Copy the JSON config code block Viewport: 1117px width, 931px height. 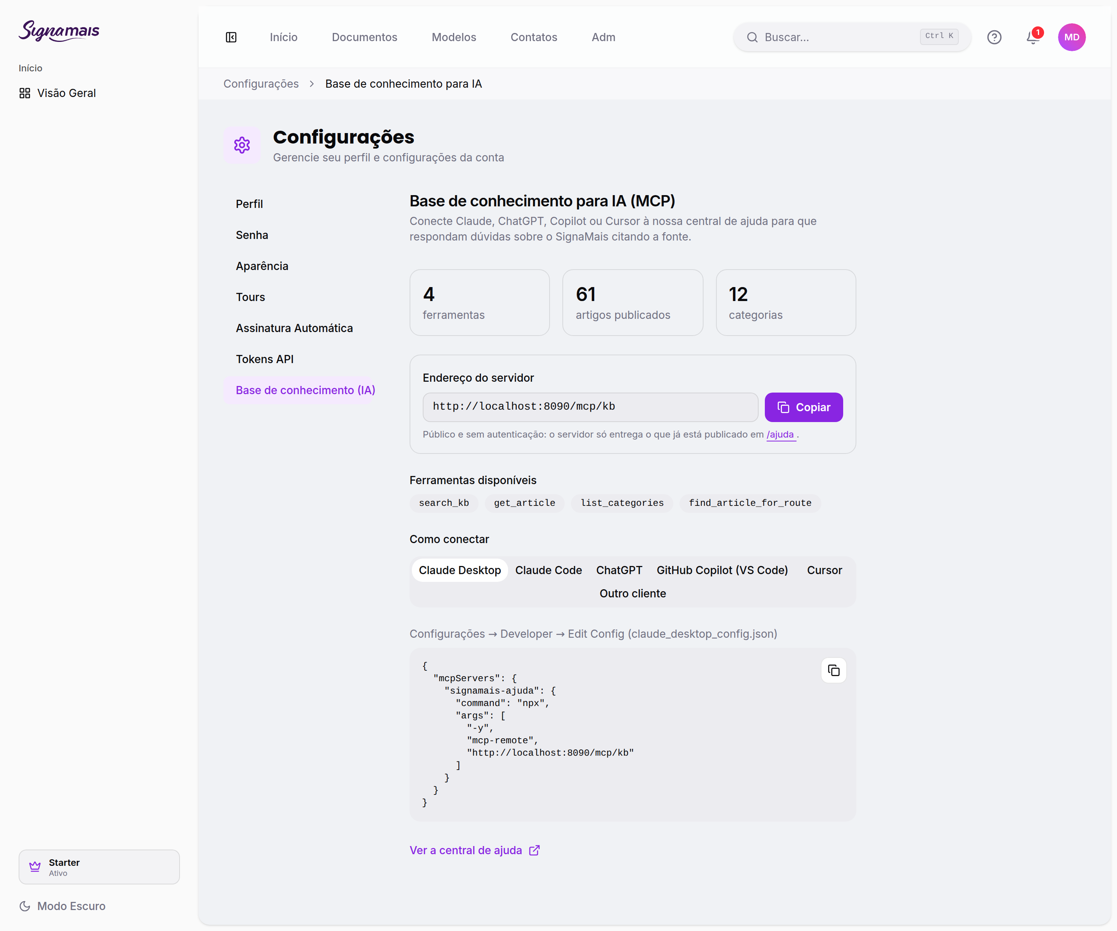pos(833,670)
